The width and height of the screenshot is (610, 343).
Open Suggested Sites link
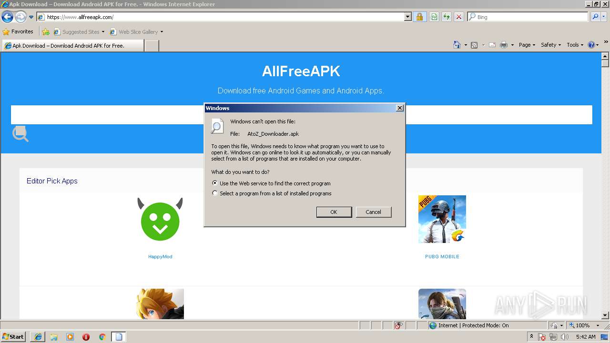pyautogui.click(x=76, y=32)
